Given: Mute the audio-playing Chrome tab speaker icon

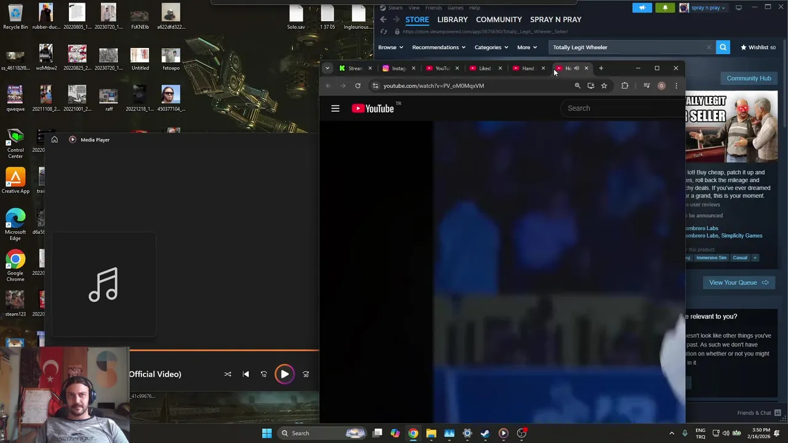Looking at the screenshot, I should pos(577,68).
